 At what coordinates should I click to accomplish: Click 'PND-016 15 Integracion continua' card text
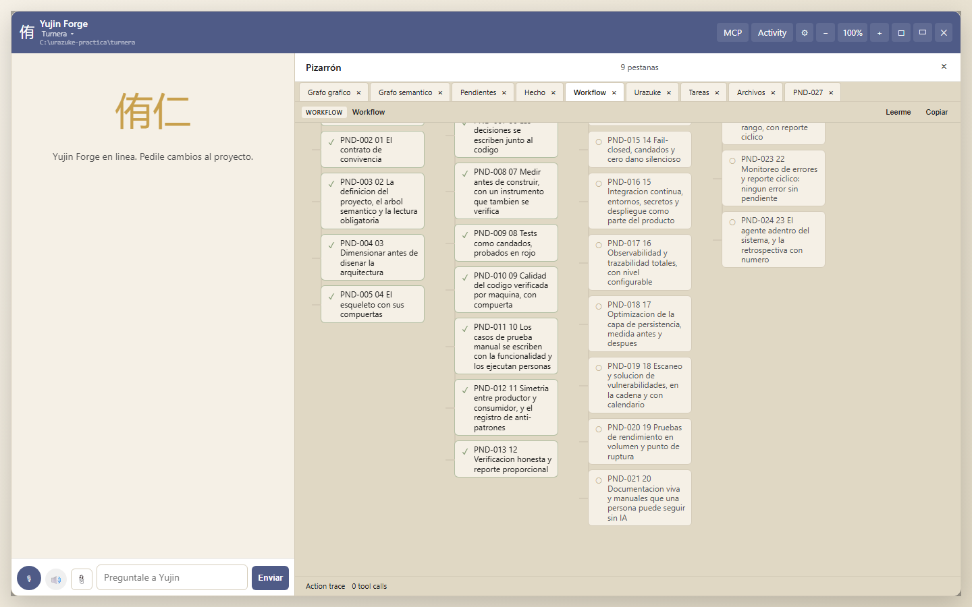click(645, 202)
